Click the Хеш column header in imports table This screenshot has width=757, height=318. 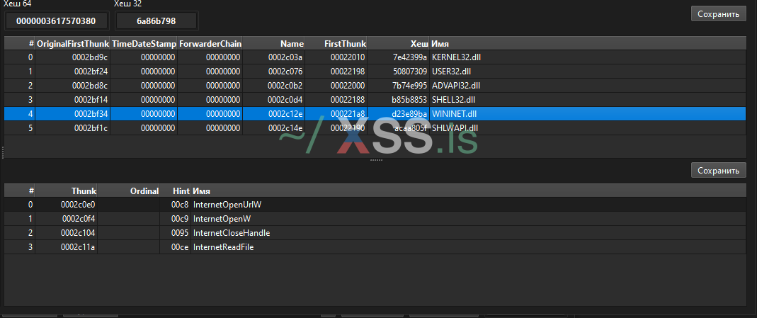tap(398, 43)
